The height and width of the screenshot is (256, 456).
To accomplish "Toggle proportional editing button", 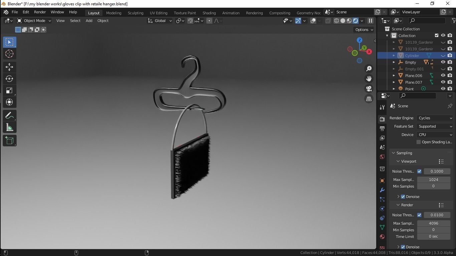I will pyautogui.click(x=209, y=21).
